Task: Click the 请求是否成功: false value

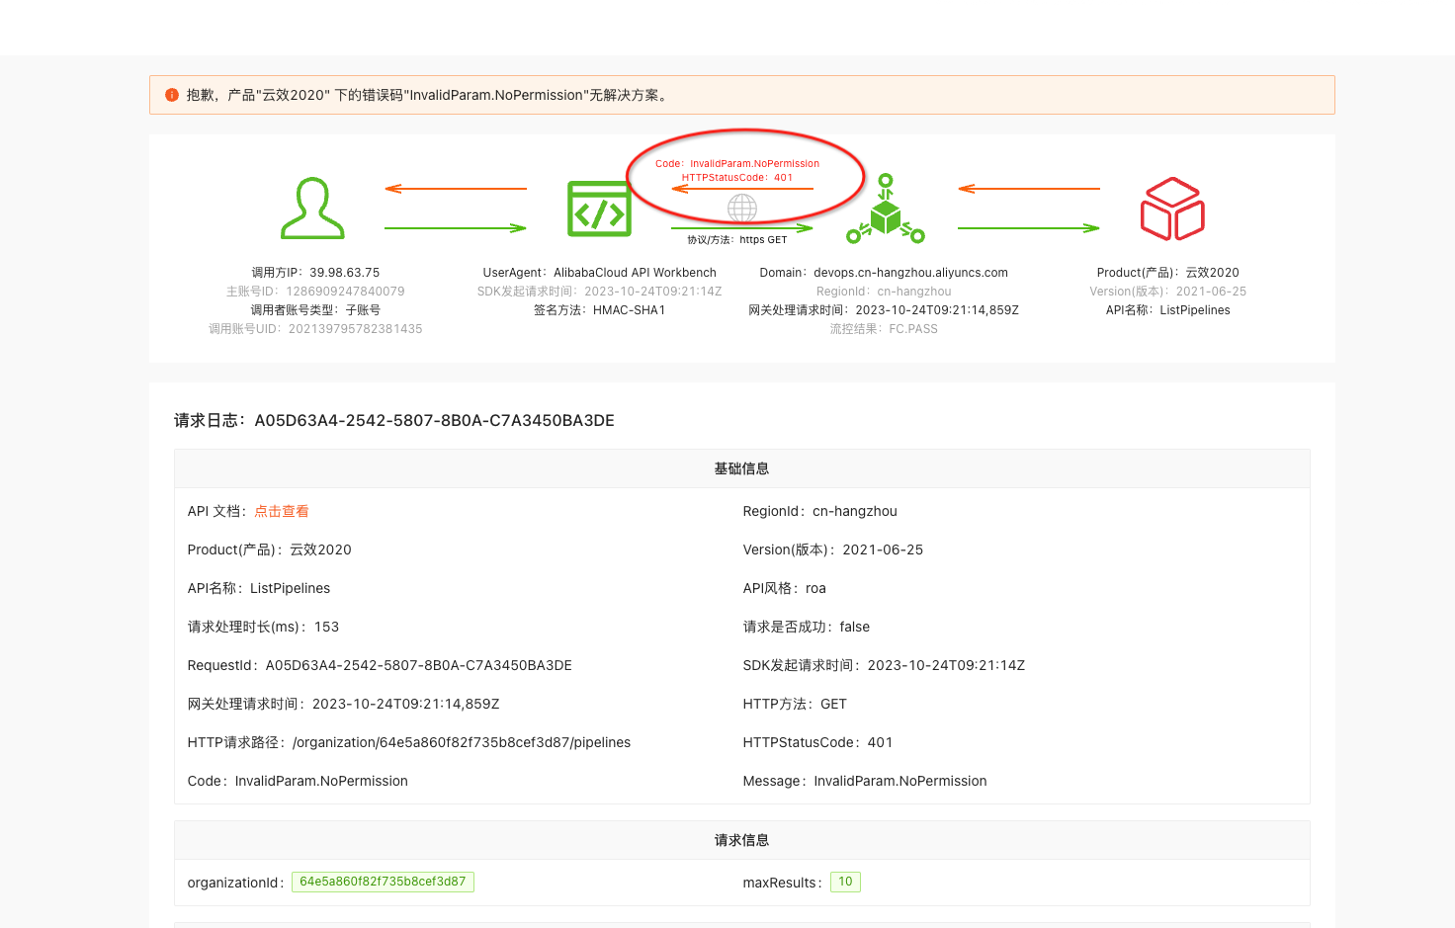Action: 807,627
